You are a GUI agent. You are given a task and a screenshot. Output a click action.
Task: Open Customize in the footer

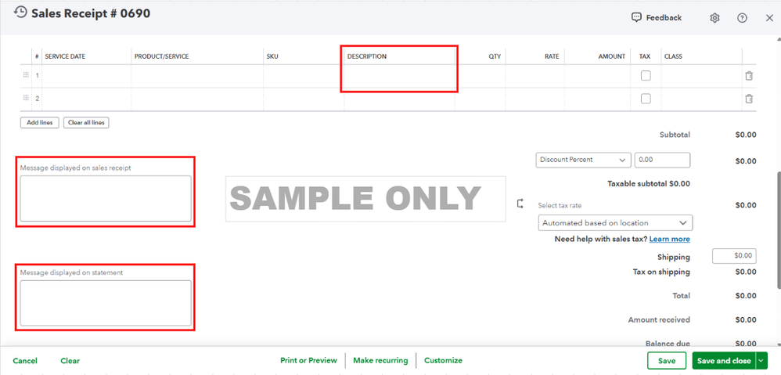coord(443,360)
